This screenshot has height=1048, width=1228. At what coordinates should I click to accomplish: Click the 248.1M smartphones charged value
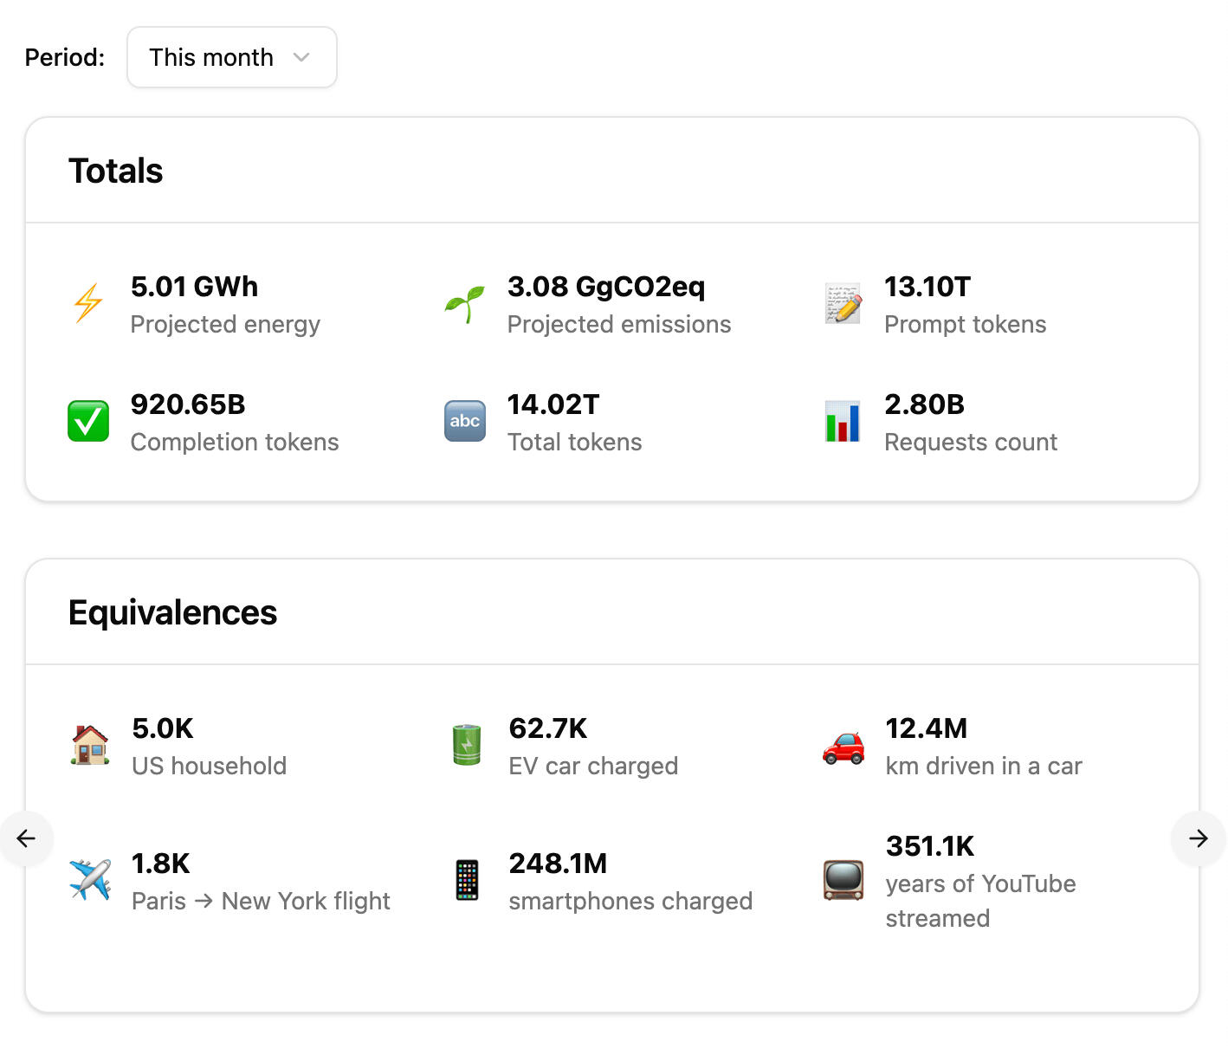(x=558, y=864)
